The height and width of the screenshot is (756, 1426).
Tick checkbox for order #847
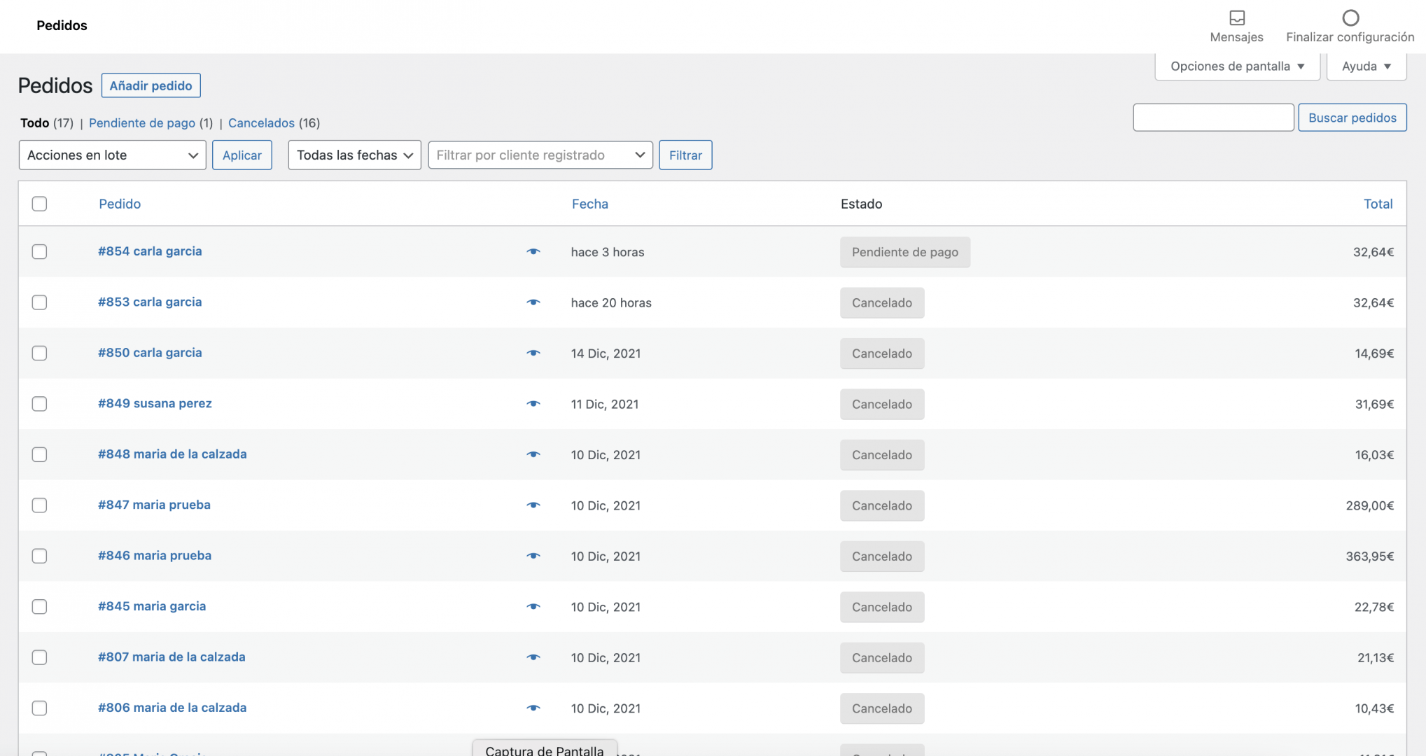click(x=39, y=505)
